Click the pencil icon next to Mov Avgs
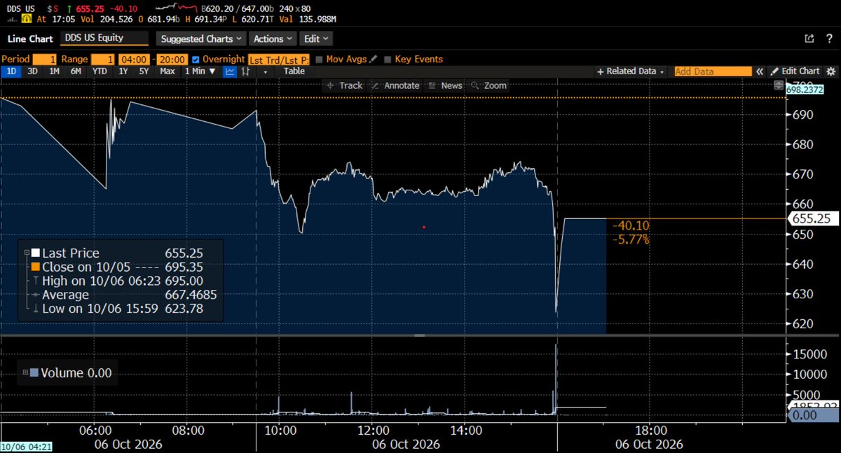This screenshot has width=841, height=453. coord(374,59)
